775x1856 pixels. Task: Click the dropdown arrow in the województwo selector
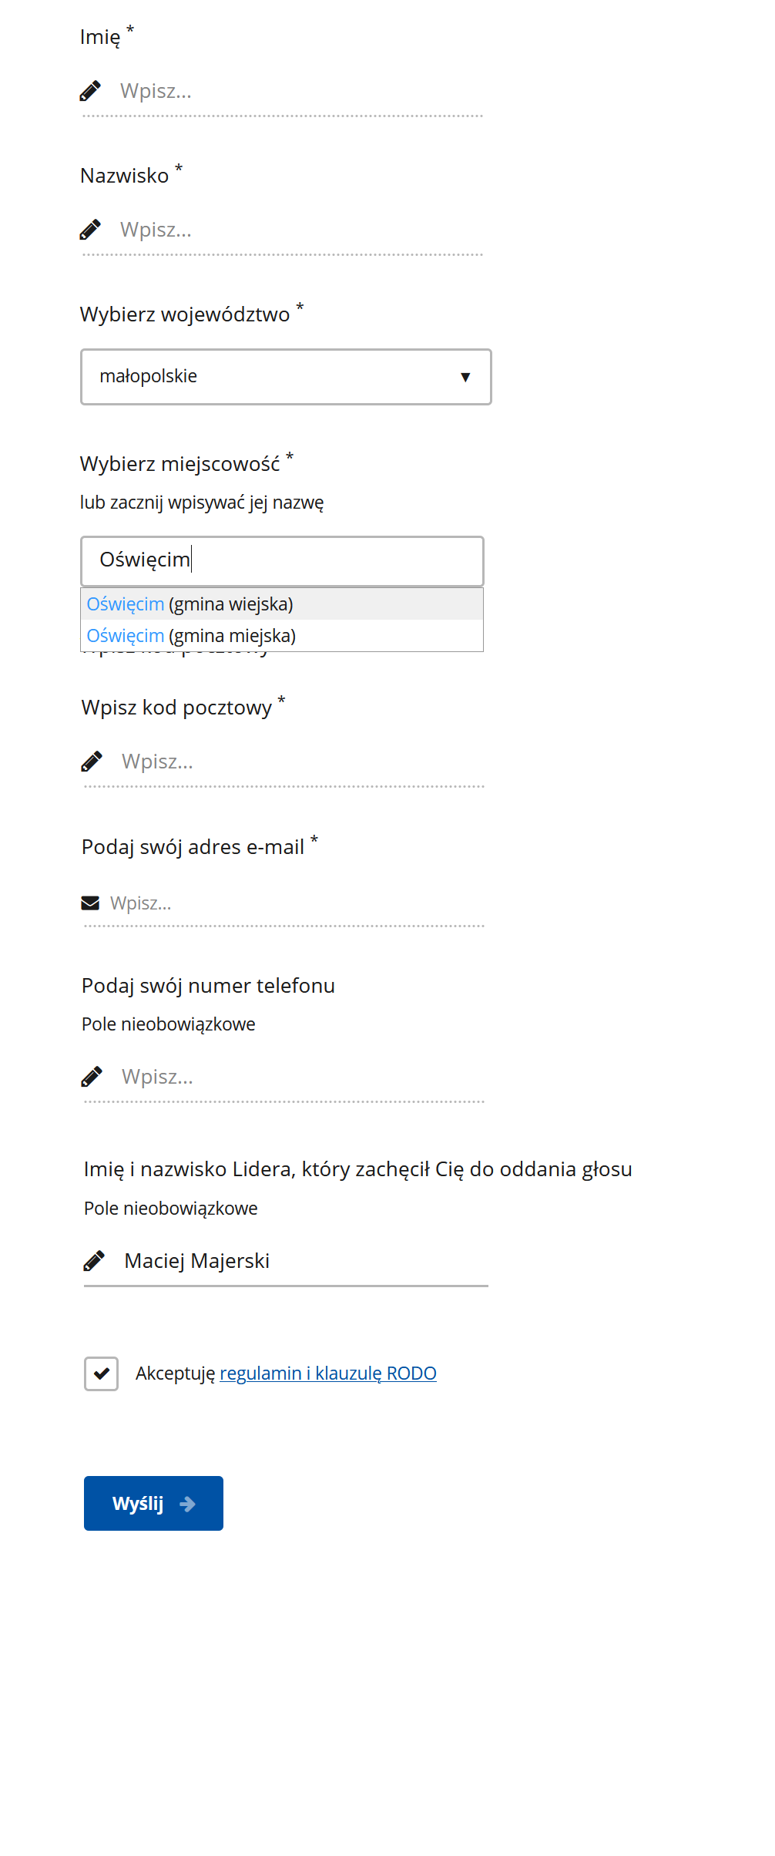coord(465,377)
